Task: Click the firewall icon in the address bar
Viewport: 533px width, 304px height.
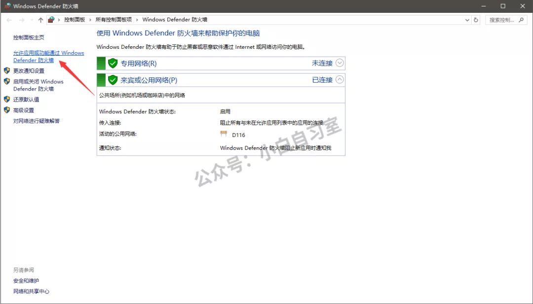Action: pos(51,20)
